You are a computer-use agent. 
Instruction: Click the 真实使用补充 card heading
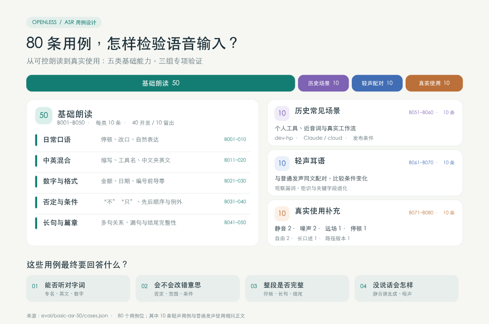click(317, 211)
